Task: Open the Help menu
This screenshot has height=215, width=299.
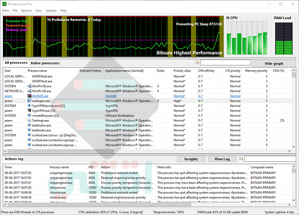Action: (x=63, y=11)
